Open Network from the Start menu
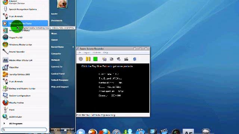239x134 pixels. pyautogui.click(x=56, y=60)
